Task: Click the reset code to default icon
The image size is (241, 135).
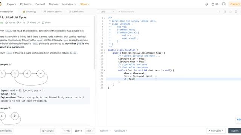Action: tap(230, 12)
